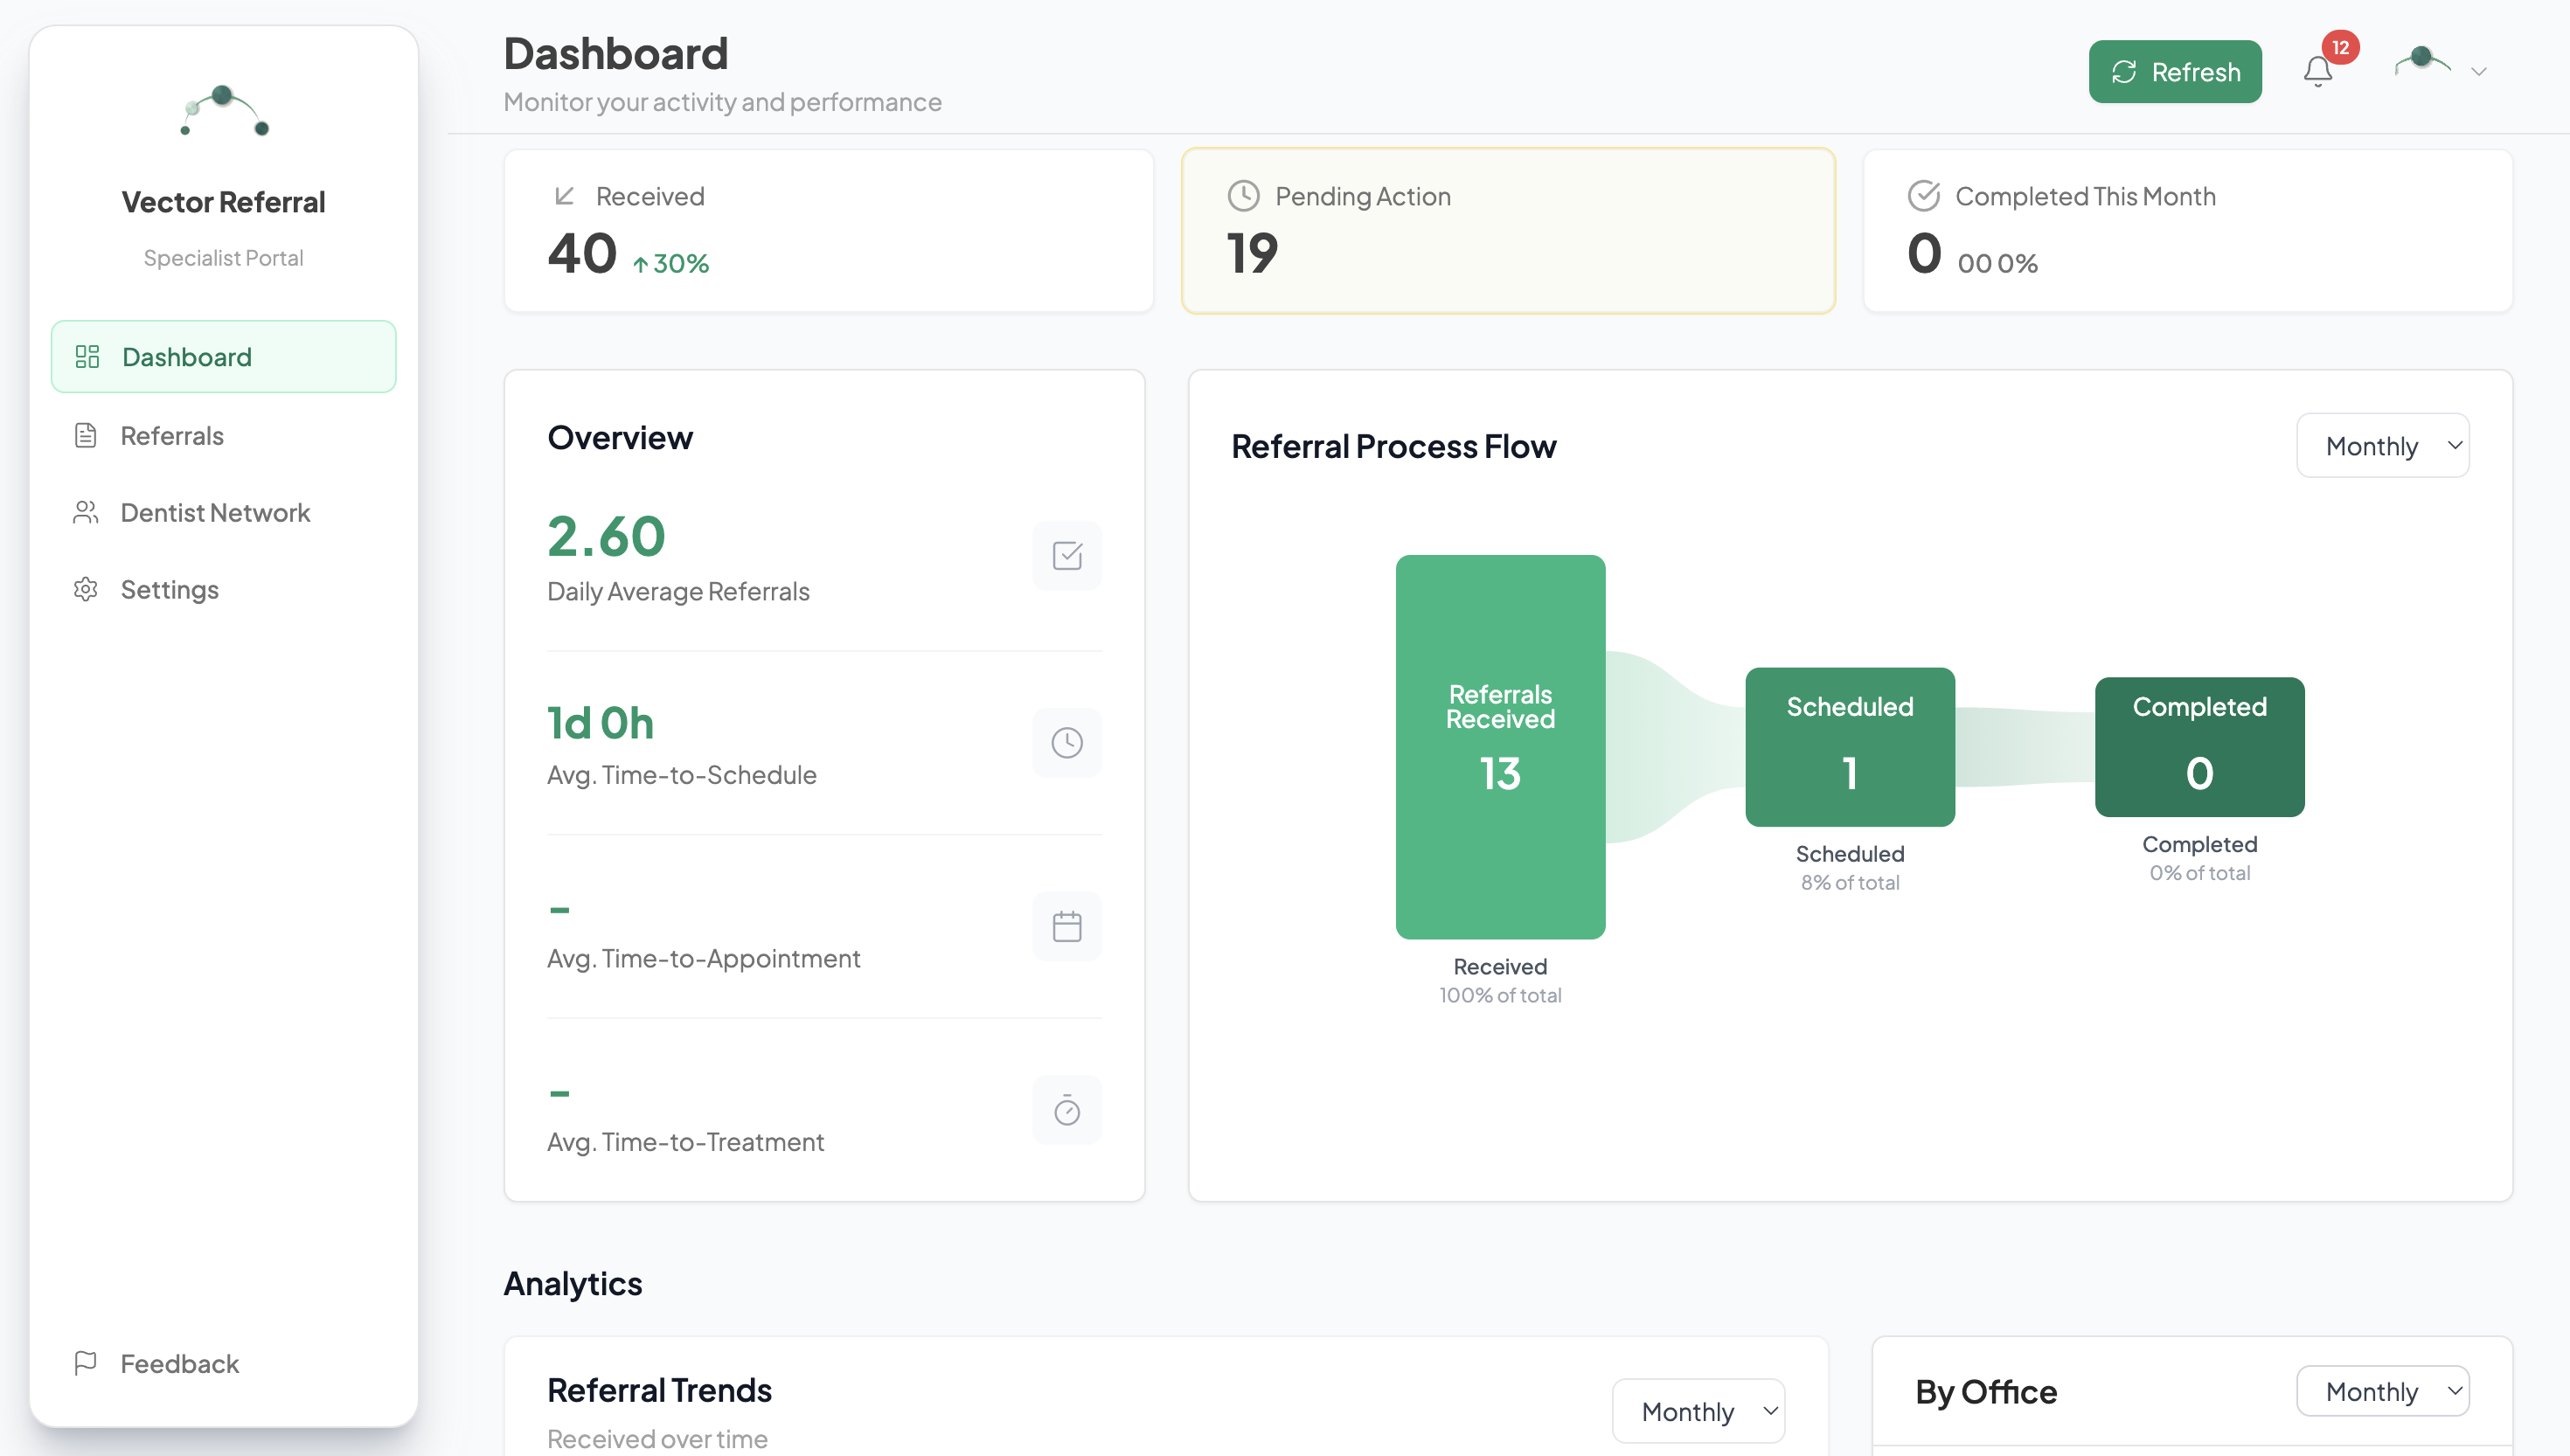The height and width of the screenshot is (1456, 2570).
Task: Expand the user account chevron
Action: tap(2478, 71)
